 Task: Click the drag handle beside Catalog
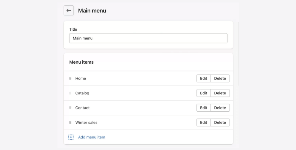coord(70,93)
